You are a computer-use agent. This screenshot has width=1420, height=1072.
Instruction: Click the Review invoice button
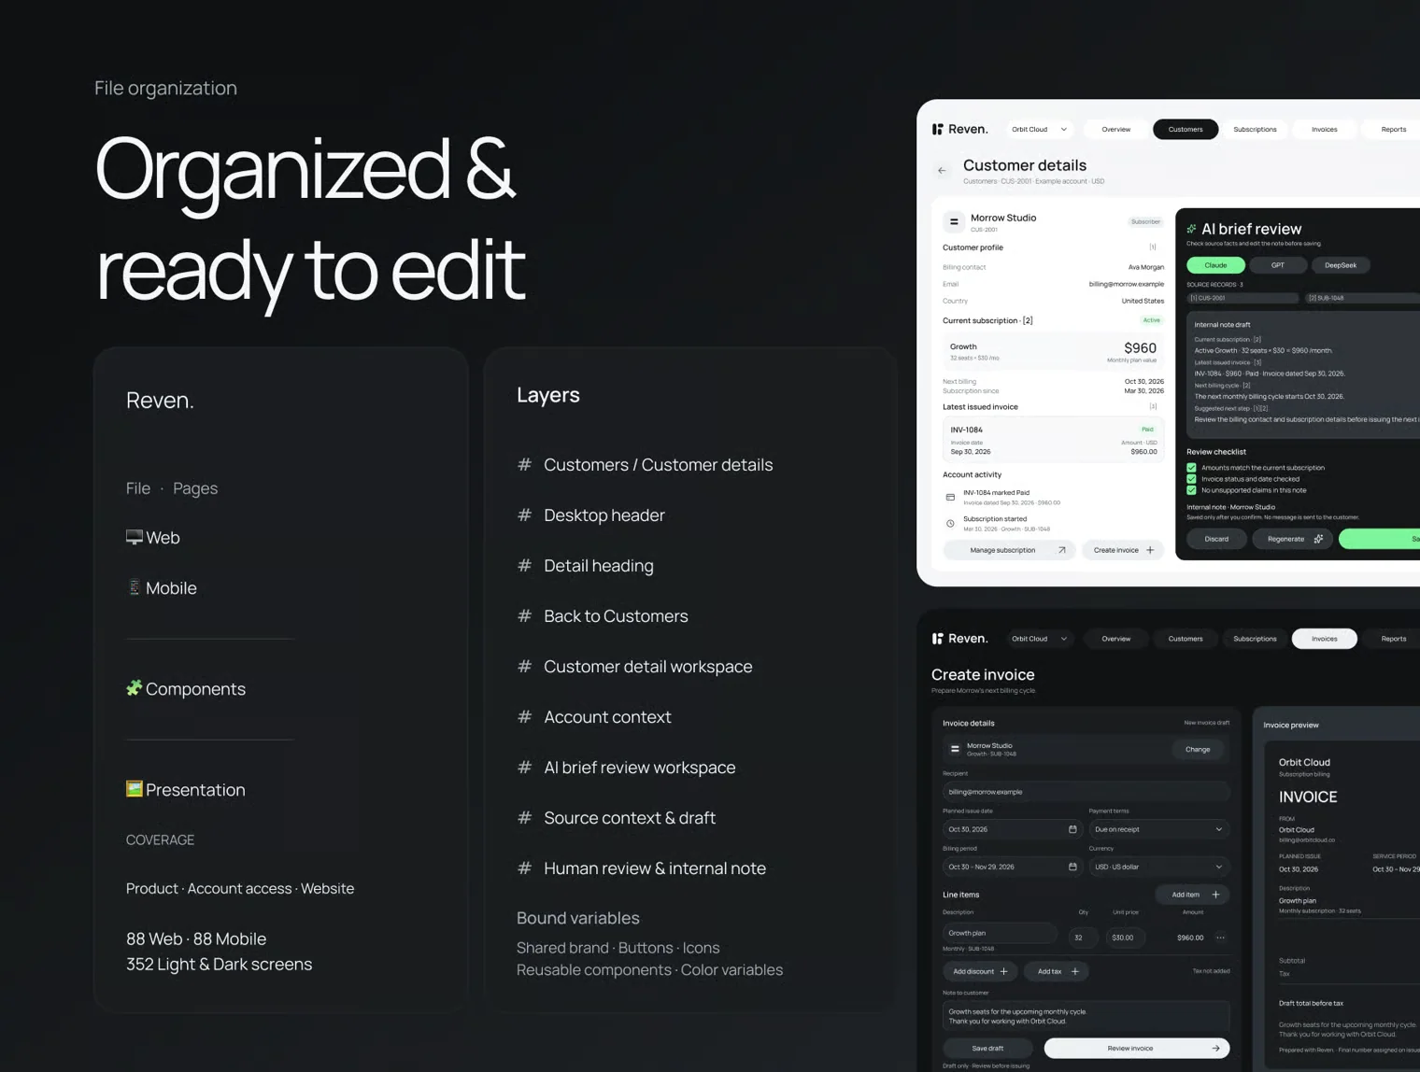1137,1048
